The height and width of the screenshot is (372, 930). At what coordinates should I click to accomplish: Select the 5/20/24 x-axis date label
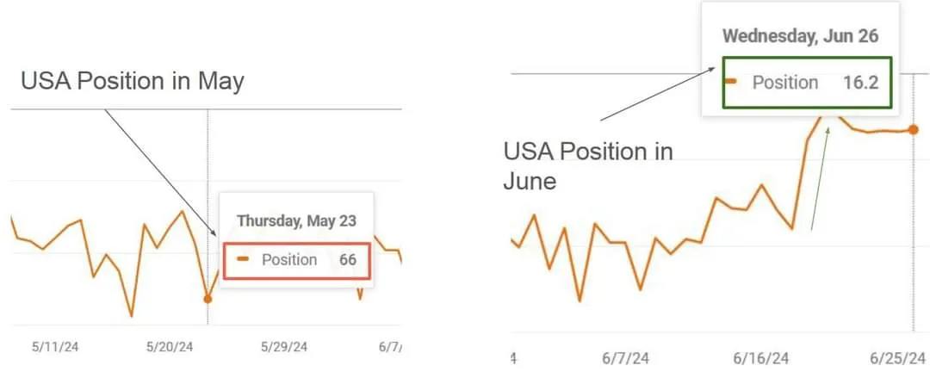click(170, 347)
